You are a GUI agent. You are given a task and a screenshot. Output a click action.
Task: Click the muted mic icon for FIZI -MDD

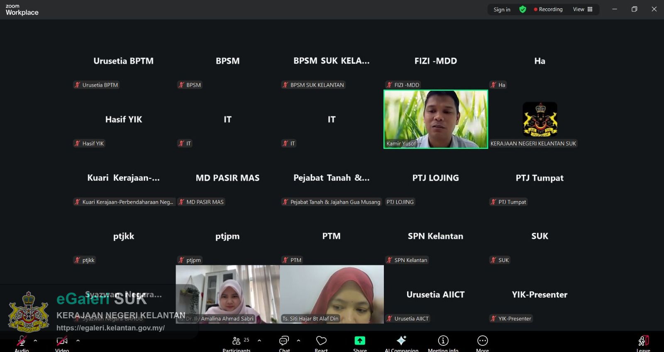389,85
